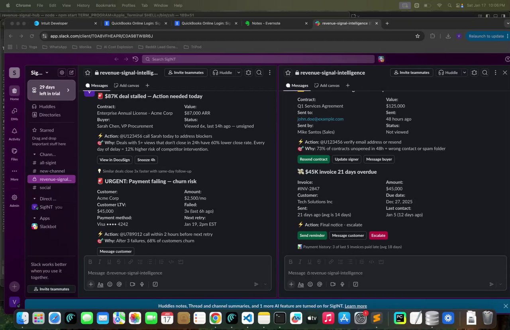Open more actions kebab in left pane header
Screen dimensions: 510x330
pos(270,73)
